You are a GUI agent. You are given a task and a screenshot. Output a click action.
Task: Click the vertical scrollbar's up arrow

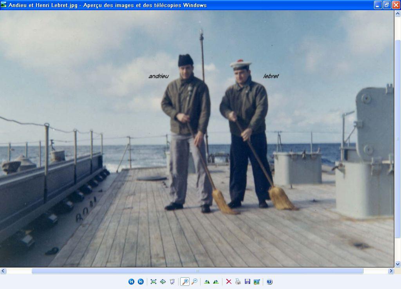pos(397,14)
